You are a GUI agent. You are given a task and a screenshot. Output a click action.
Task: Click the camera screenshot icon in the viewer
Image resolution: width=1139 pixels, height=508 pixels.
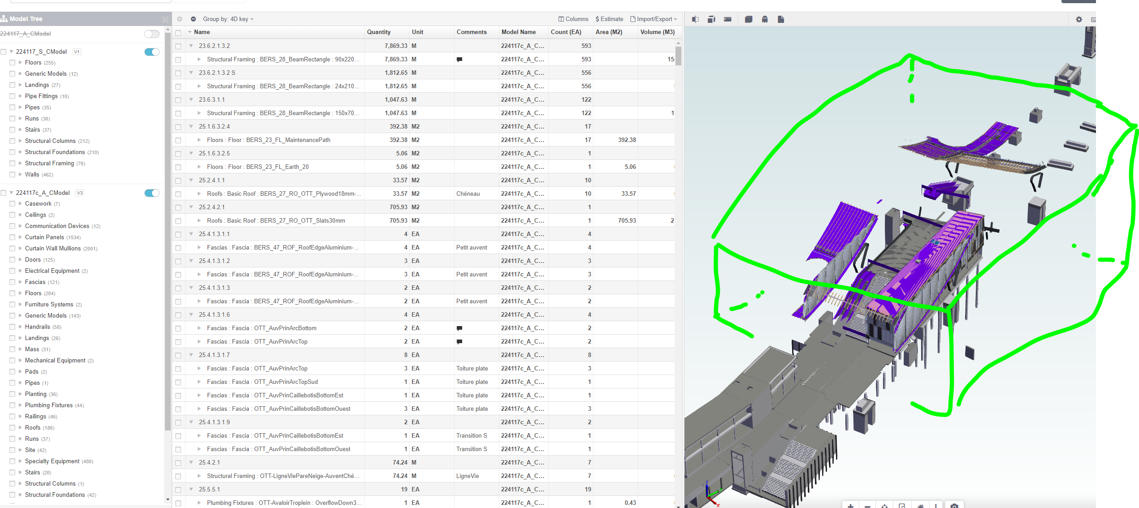click(954, 505)
